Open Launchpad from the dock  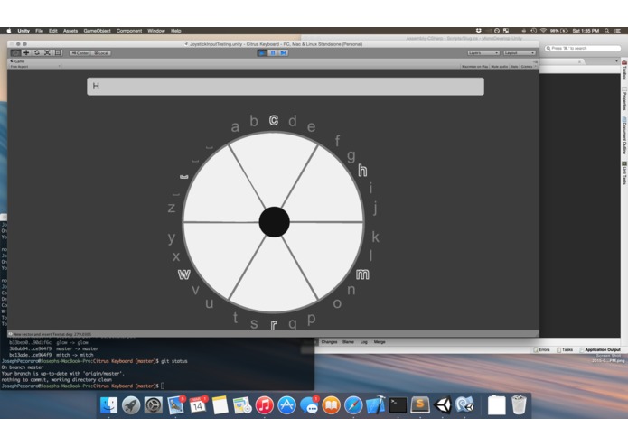pos(131,405)
